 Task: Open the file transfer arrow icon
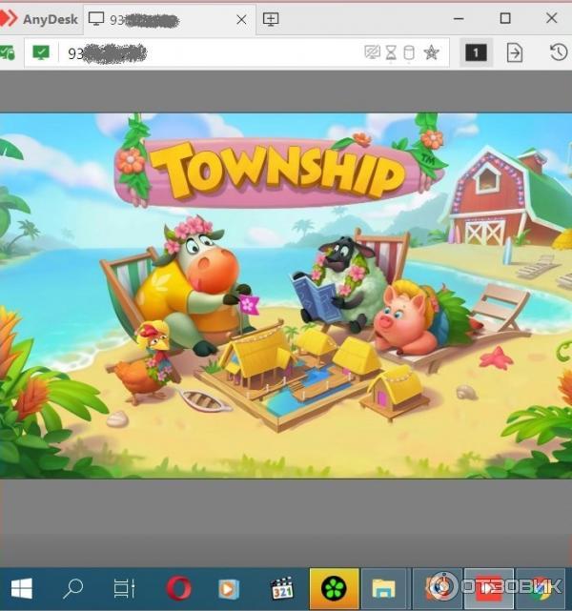[x=515, y=52]
